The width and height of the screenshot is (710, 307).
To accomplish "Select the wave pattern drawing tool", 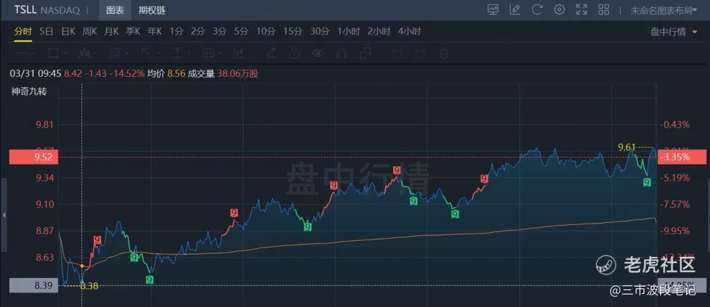I will coord(83,53).
